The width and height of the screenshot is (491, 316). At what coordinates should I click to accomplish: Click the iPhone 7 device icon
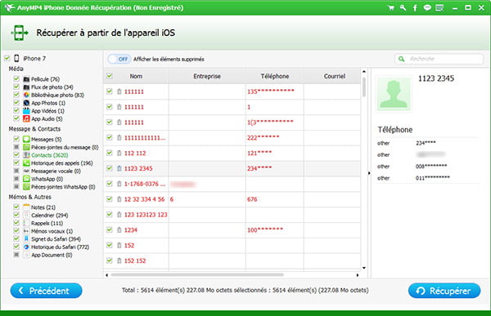[x=16, y=58]
